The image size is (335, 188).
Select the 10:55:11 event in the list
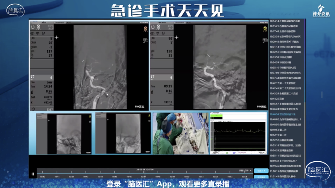(x=285, y=156)
